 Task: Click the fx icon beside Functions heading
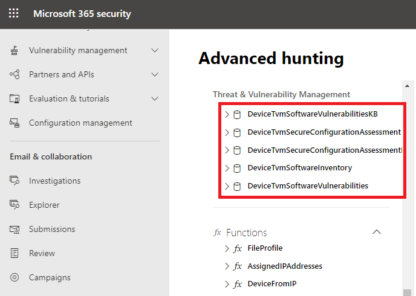tap(217, 233)
